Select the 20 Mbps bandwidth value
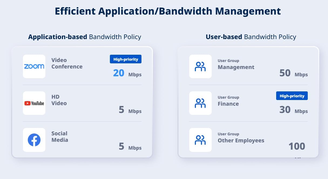Viewport: 328px width, 179px height. [x=127, y=73]
